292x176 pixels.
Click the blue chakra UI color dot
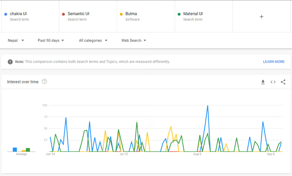[x=6, y=14]
